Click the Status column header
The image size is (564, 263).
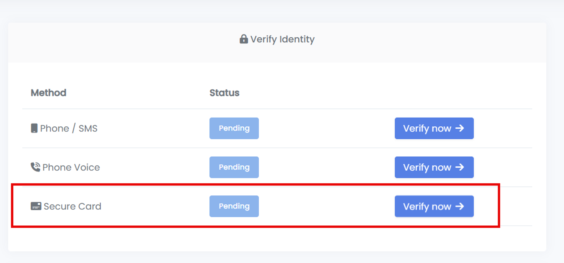tap(224, 93)
